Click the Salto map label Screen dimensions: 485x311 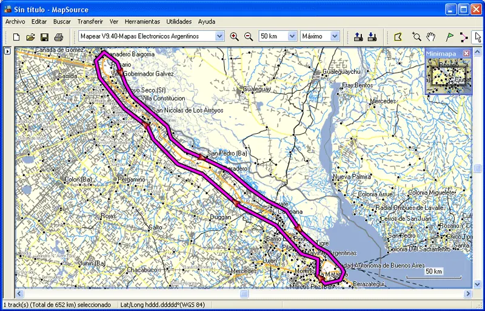point(156,228)
